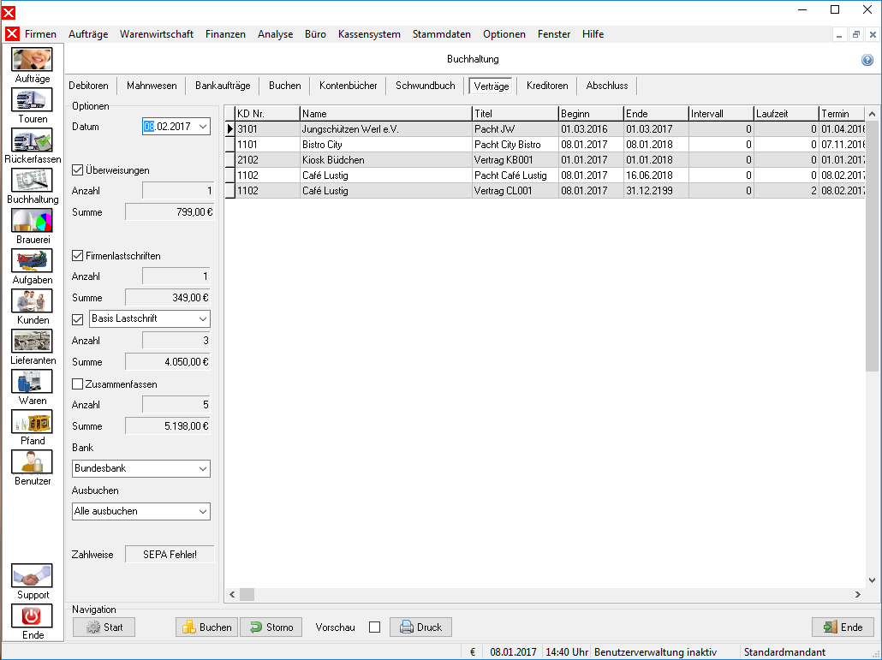Click the horizontal scrollbar thumb of the table

coord(247,594)
